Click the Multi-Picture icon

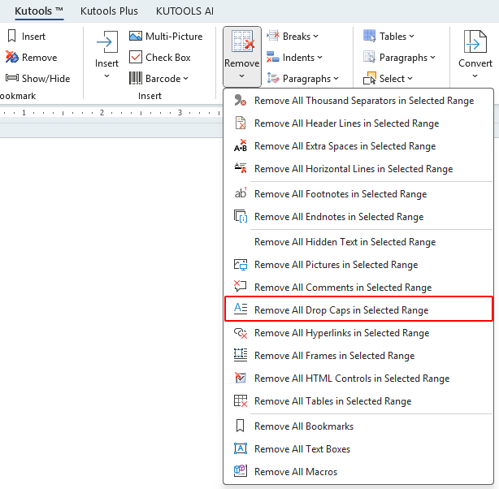(136, 36)
